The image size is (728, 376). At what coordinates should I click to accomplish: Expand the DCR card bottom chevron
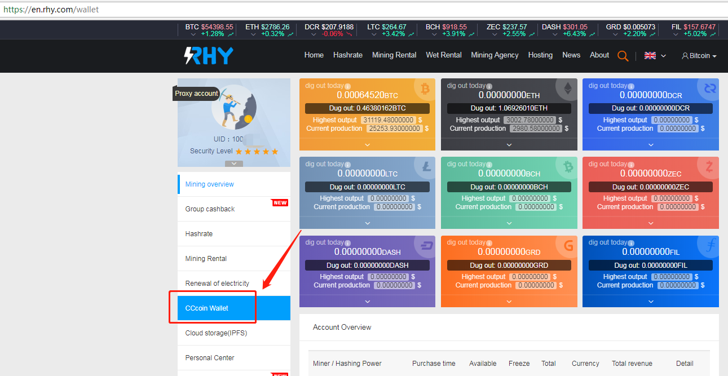[651, 145]
